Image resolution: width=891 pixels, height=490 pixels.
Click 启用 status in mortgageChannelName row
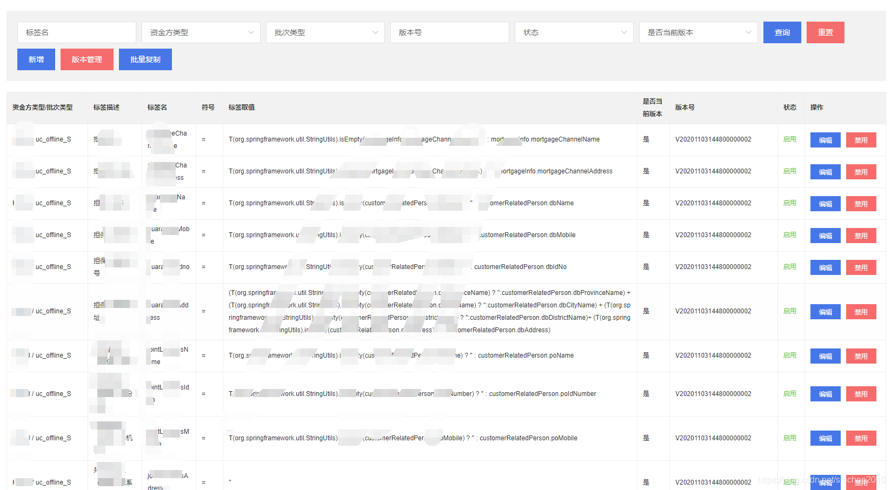(x=790, y=139)
